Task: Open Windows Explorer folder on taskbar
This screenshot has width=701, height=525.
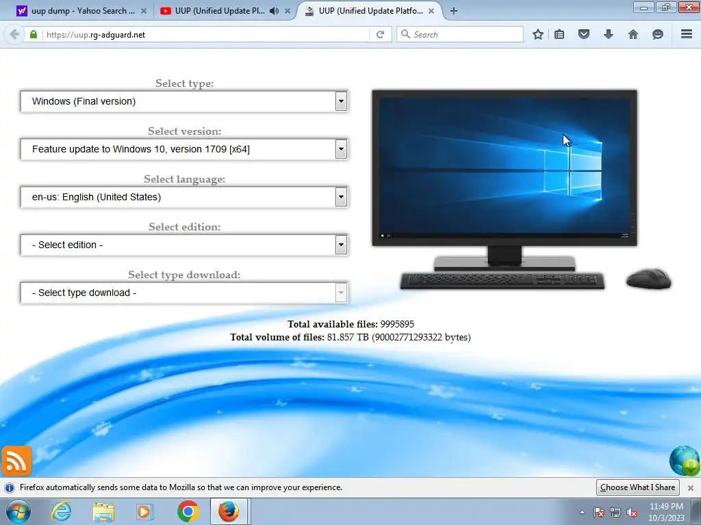Action: (x=103, y=512)
